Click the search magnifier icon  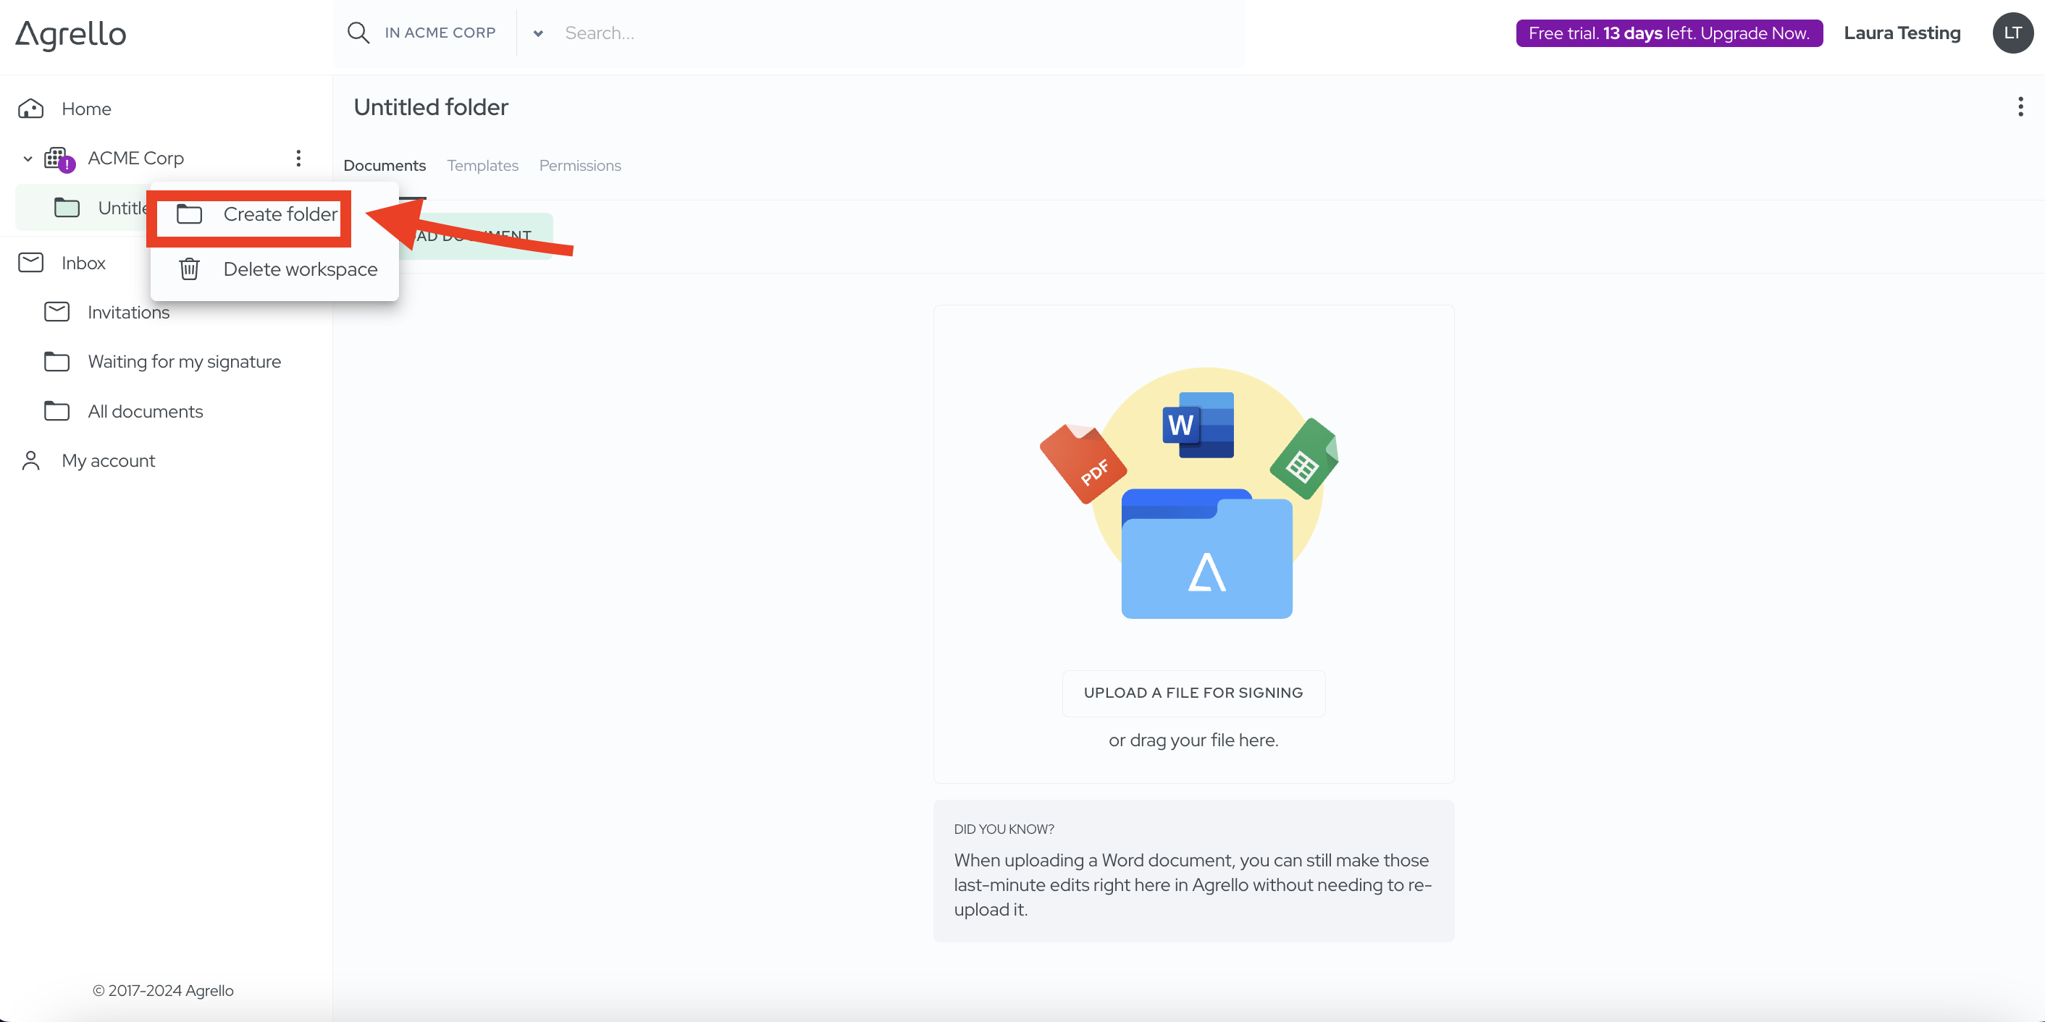[358, 33]
